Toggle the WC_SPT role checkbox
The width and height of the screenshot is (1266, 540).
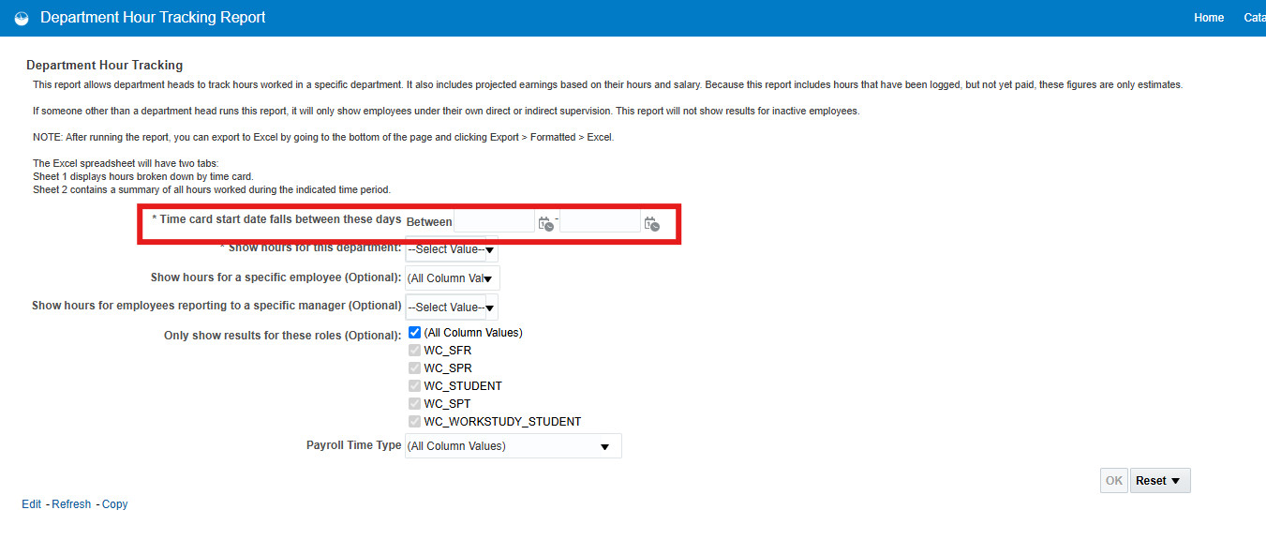[x=415, y=404]
